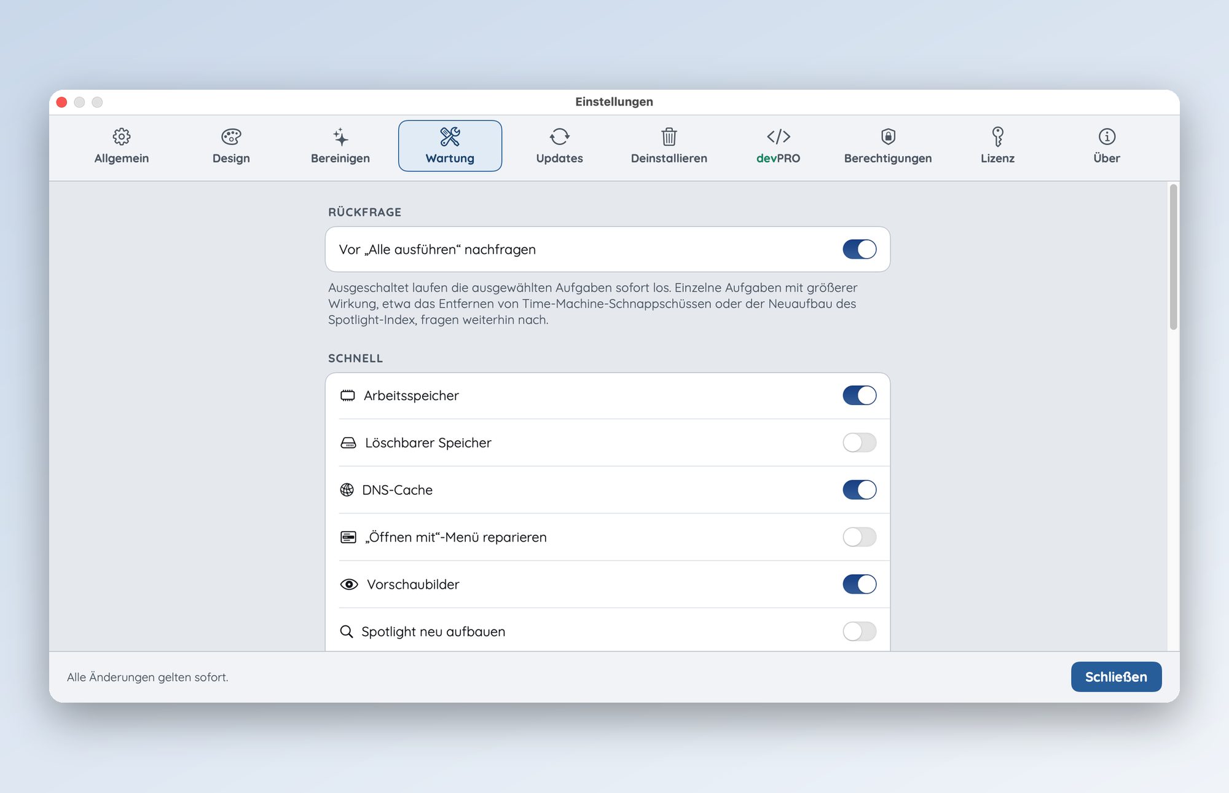
Task: Select the Design palette icon
Action: pyautogui.click(x=231, y=136)
